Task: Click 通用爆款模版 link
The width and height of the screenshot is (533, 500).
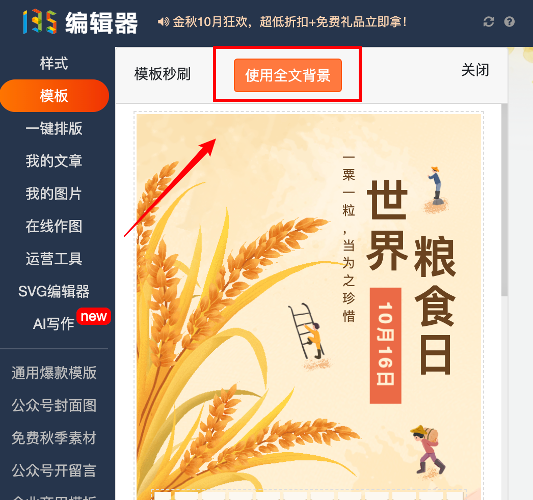Action: [x=54, y=373]
